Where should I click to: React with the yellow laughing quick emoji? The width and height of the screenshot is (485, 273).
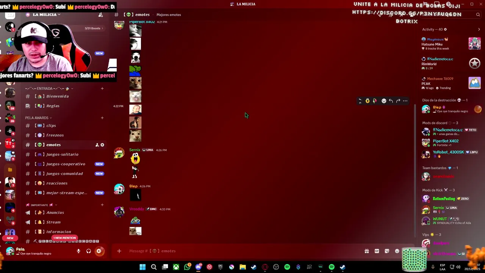coord(367,101)
